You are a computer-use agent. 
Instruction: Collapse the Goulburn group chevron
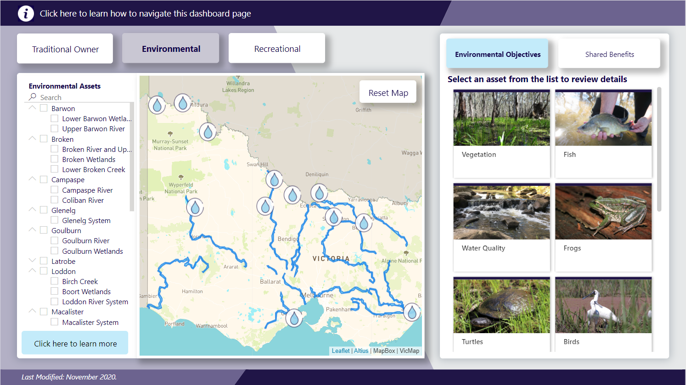click(32, 229)
